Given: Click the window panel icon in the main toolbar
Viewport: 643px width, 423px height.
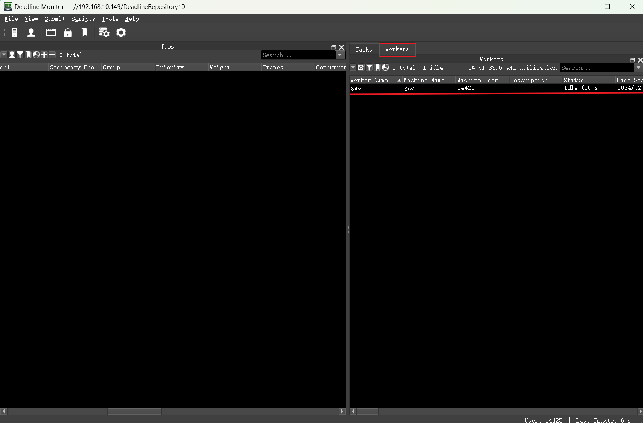Looking at the screenshot, I should point(51,33).
